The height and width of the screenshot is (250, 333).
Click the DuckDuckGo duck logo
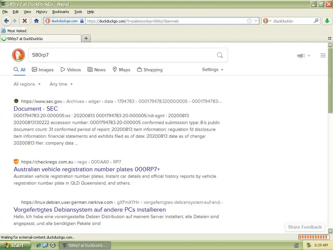tap(19, 55)
